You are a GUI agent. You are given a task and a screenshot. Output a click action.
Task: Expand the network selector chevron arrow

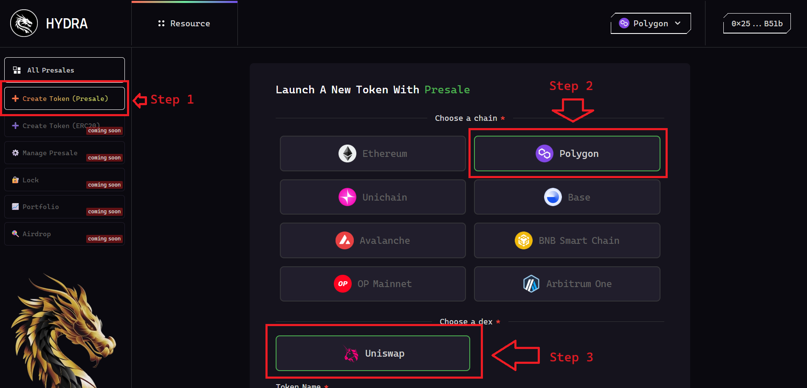678,23
